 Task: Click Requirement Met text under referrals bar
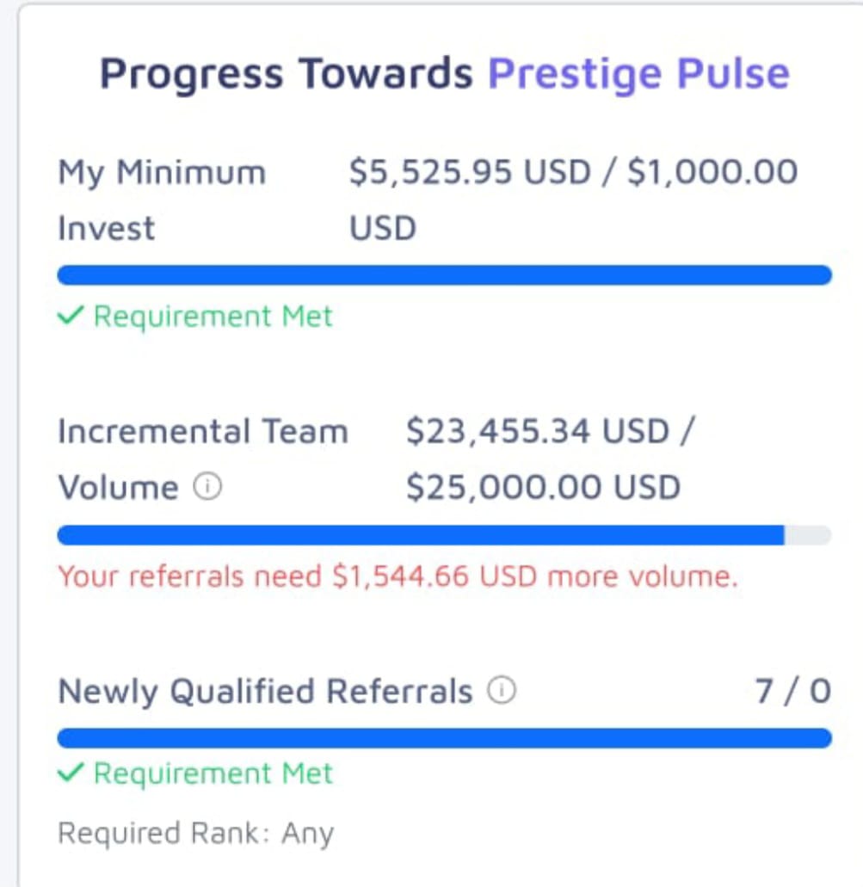[213, 773]
